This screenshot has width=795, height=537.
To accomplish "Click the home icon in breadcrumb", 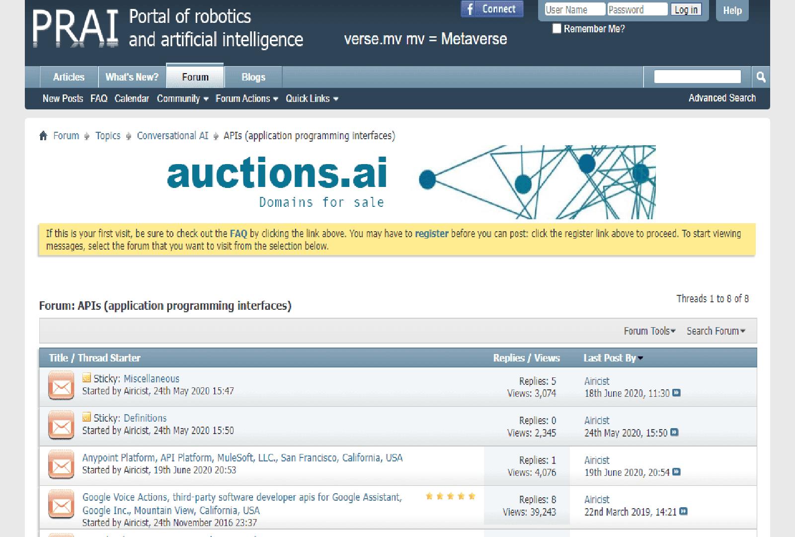I will (43, 136).
